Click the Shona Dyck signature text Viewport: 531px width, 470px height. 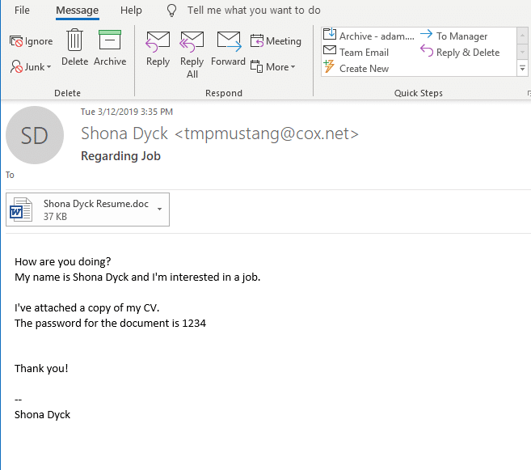click(x=42, y=414)
